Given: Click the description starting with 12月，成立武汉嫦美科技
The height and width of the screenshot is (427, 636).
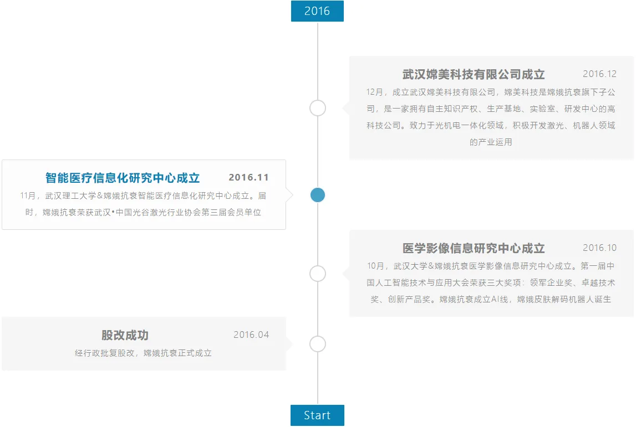Looking at the screenshot, I should pos(491,117).
